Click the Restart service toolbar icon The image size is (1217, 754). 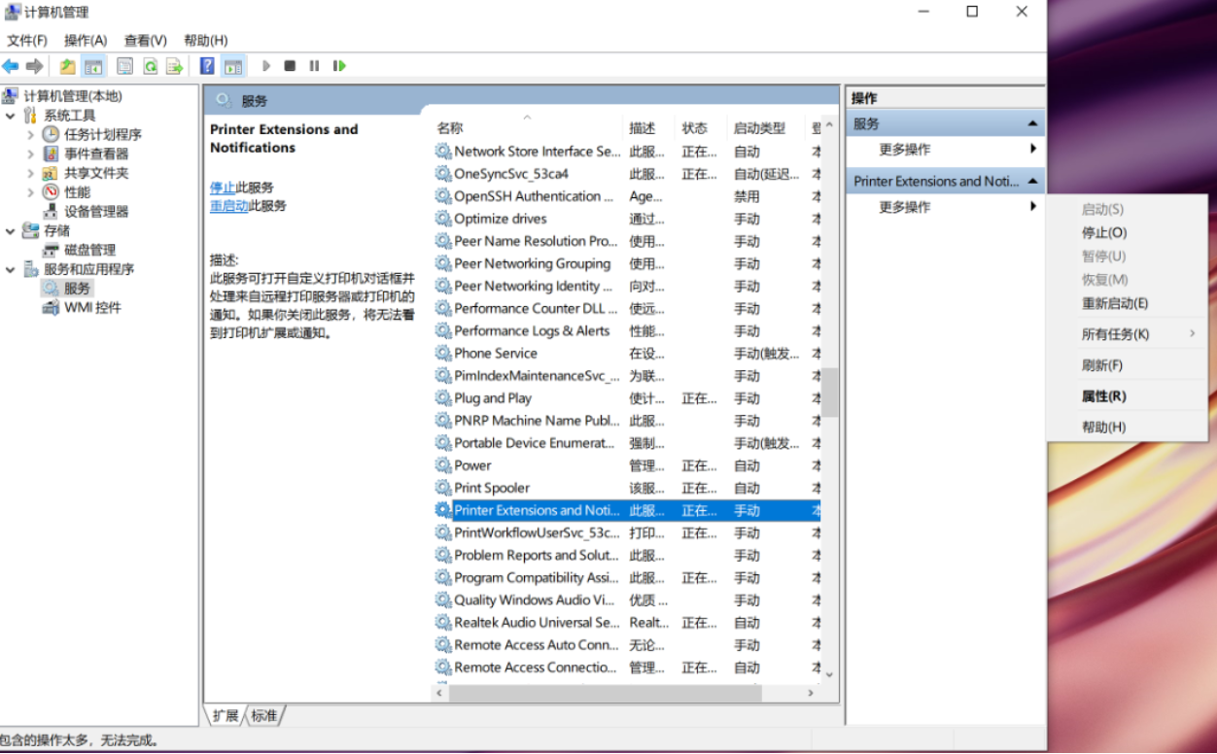coord(339,66)
